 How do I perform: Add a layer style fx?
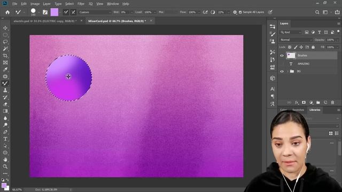click(x=297, y=102)
